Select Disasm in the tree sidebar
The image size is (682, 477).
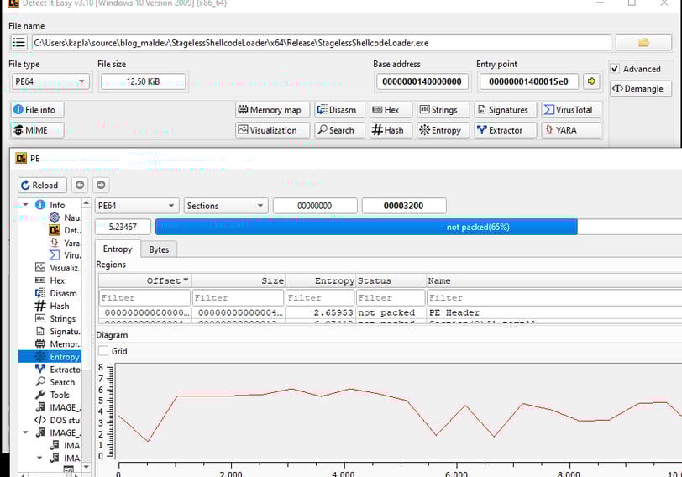tap(56, 293)
